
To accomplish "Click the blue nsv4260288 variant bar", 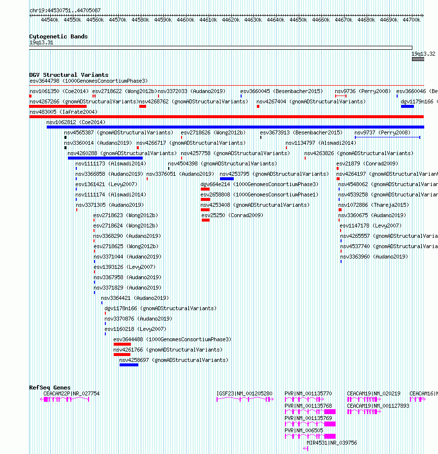I will click(x=105, y=158).
